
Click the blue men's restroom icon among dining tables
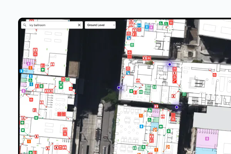click(141, 126)
